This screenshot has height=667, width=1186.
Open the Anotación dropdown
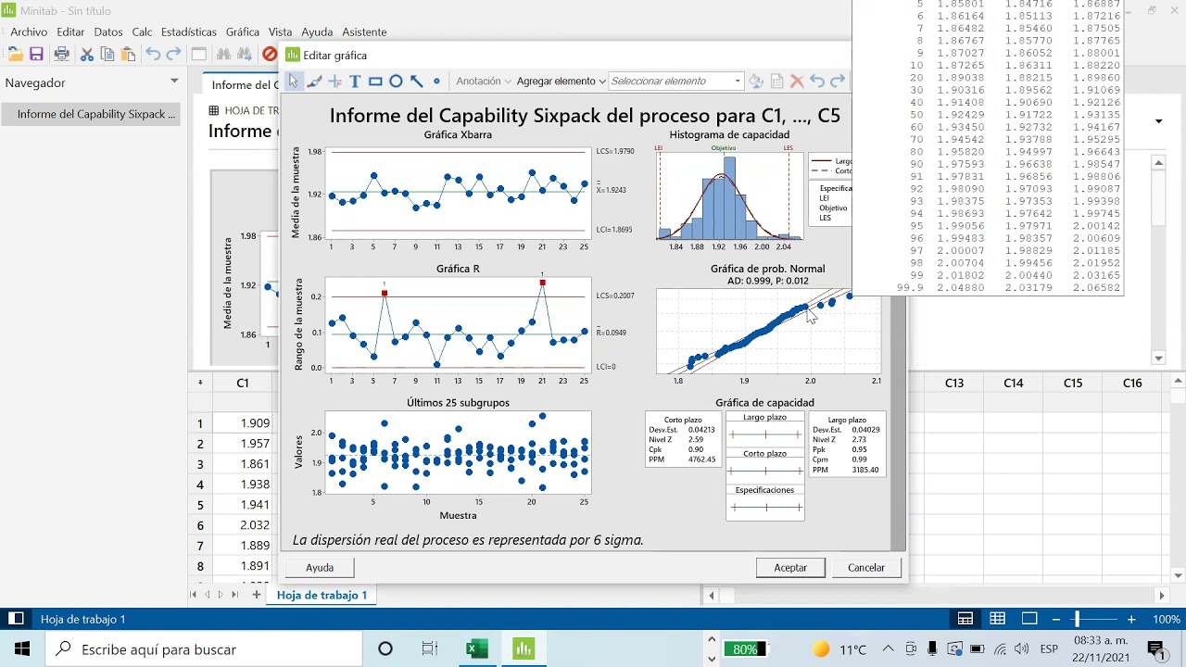(x=484, y=82)
